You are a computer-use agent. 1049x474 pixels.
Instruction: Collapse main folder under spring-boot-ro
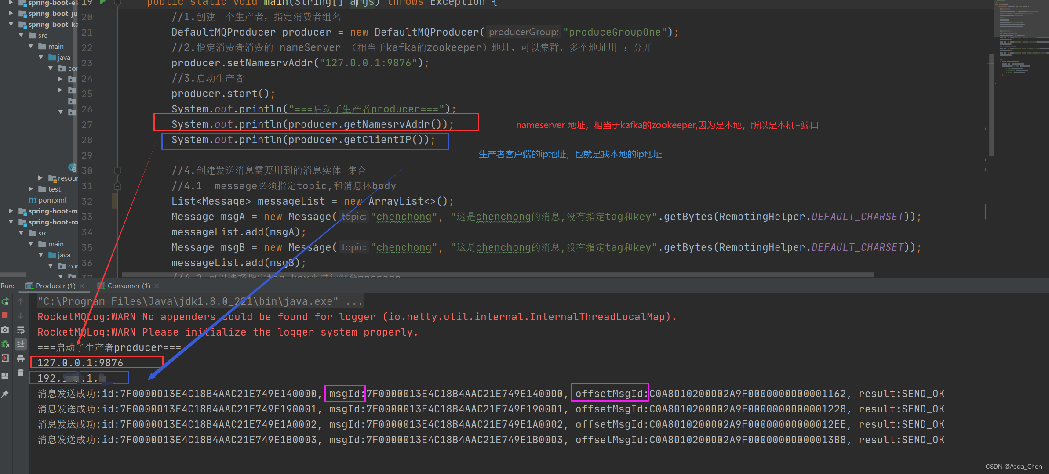(31, 244)
